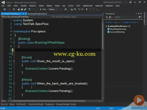Collapse the BrushingOfTeethSteps class outline toggle
This screenshot has height=110, width=147.
[x=14, y=42]
